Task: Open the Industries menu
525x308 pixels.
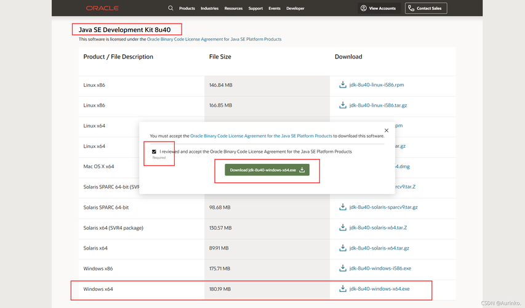Action: [210, 9]
